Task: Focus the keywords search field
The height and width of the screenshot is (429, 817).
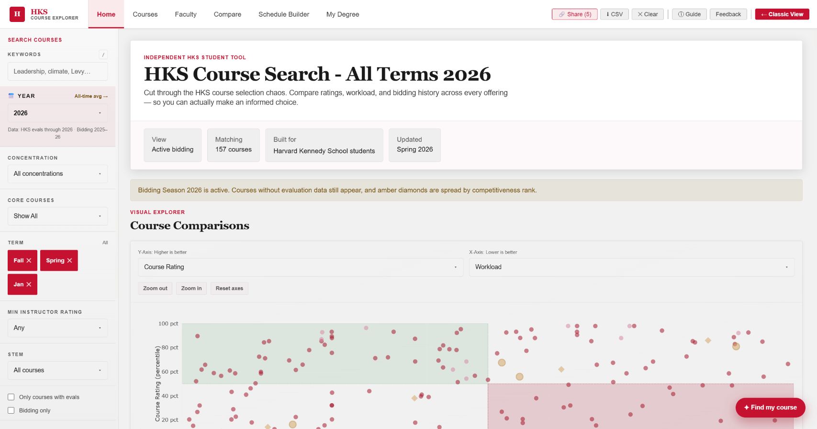Action: click(57, 71)
